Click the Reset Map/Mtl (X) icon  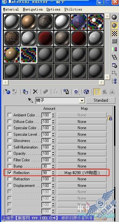click(35, 92)
